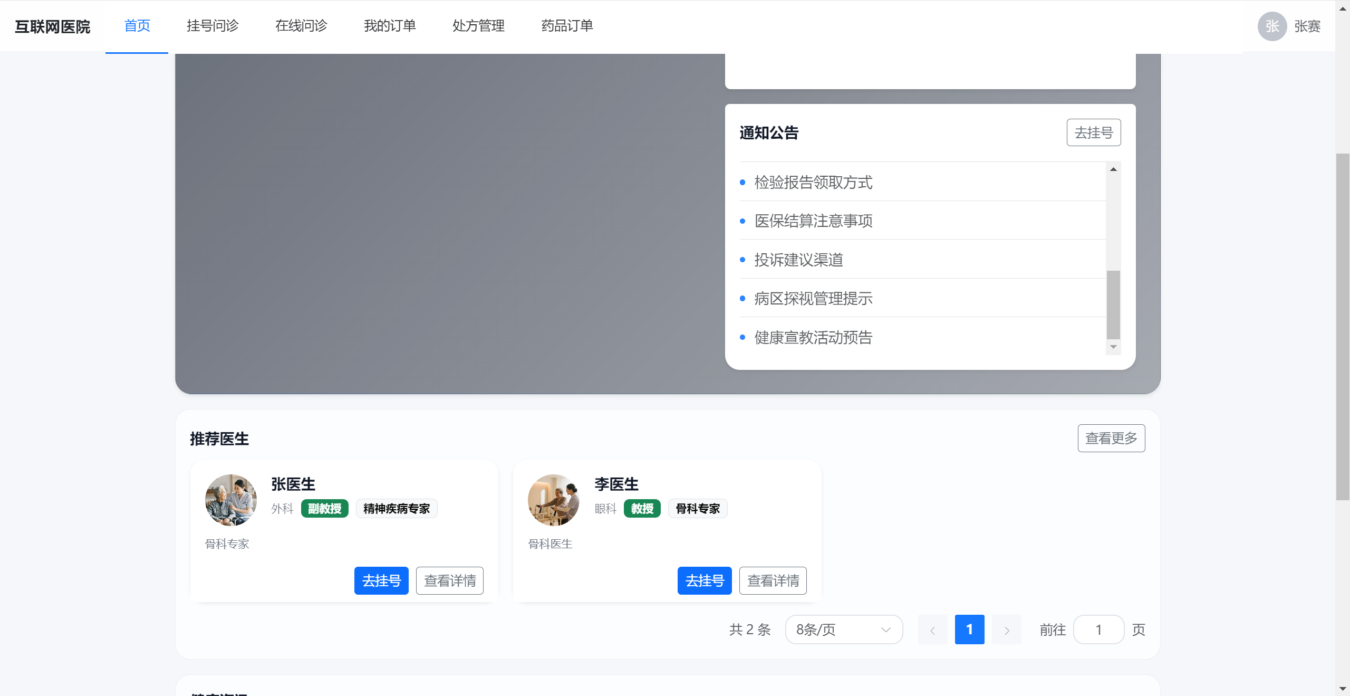This screenshot has height=696, width=1350.
Task: Click the notice list scrollbar thumb
Action: (x=1113, y=304)
